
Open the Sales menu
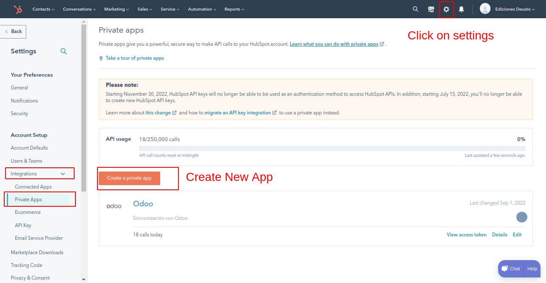tap(145, 9)
